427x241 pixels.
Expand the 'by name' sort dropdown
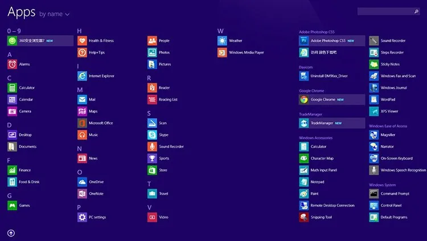click(54, 14)
